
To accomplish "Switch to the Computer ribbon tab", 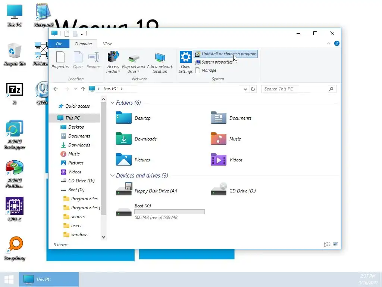I will coord(83,44).
